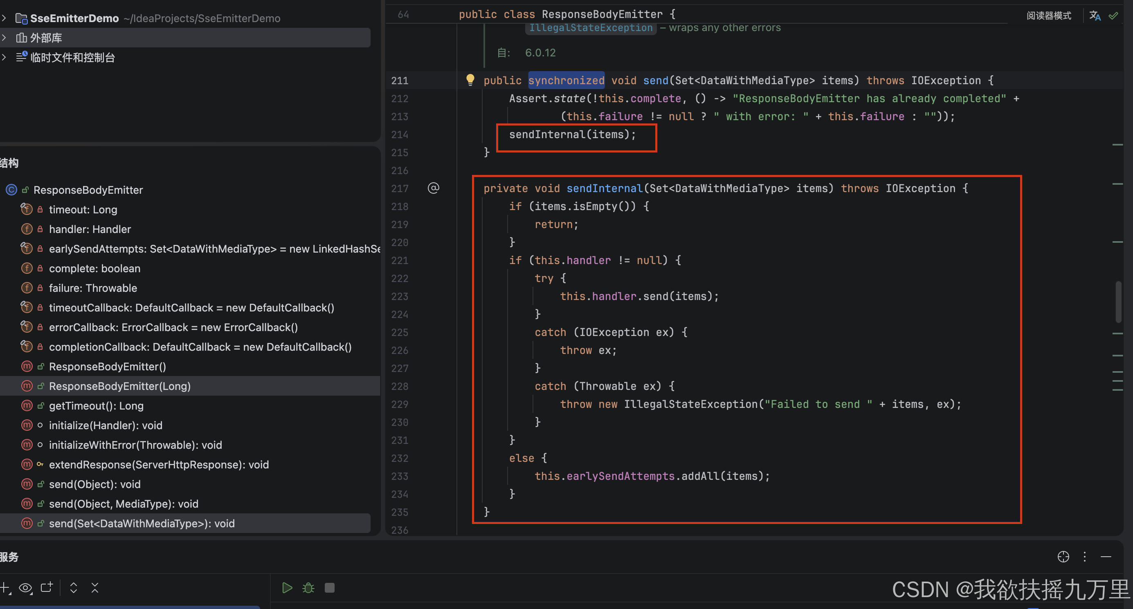
Task: Click the Run service play button
Action: (x=287, y=587)
